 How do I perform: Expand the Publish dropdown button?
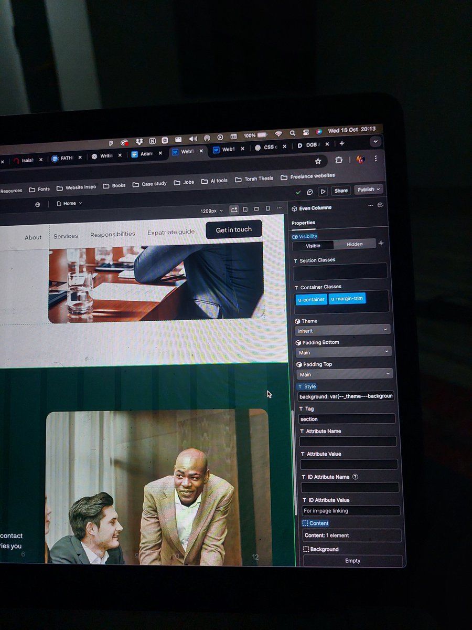click(369, 190)
